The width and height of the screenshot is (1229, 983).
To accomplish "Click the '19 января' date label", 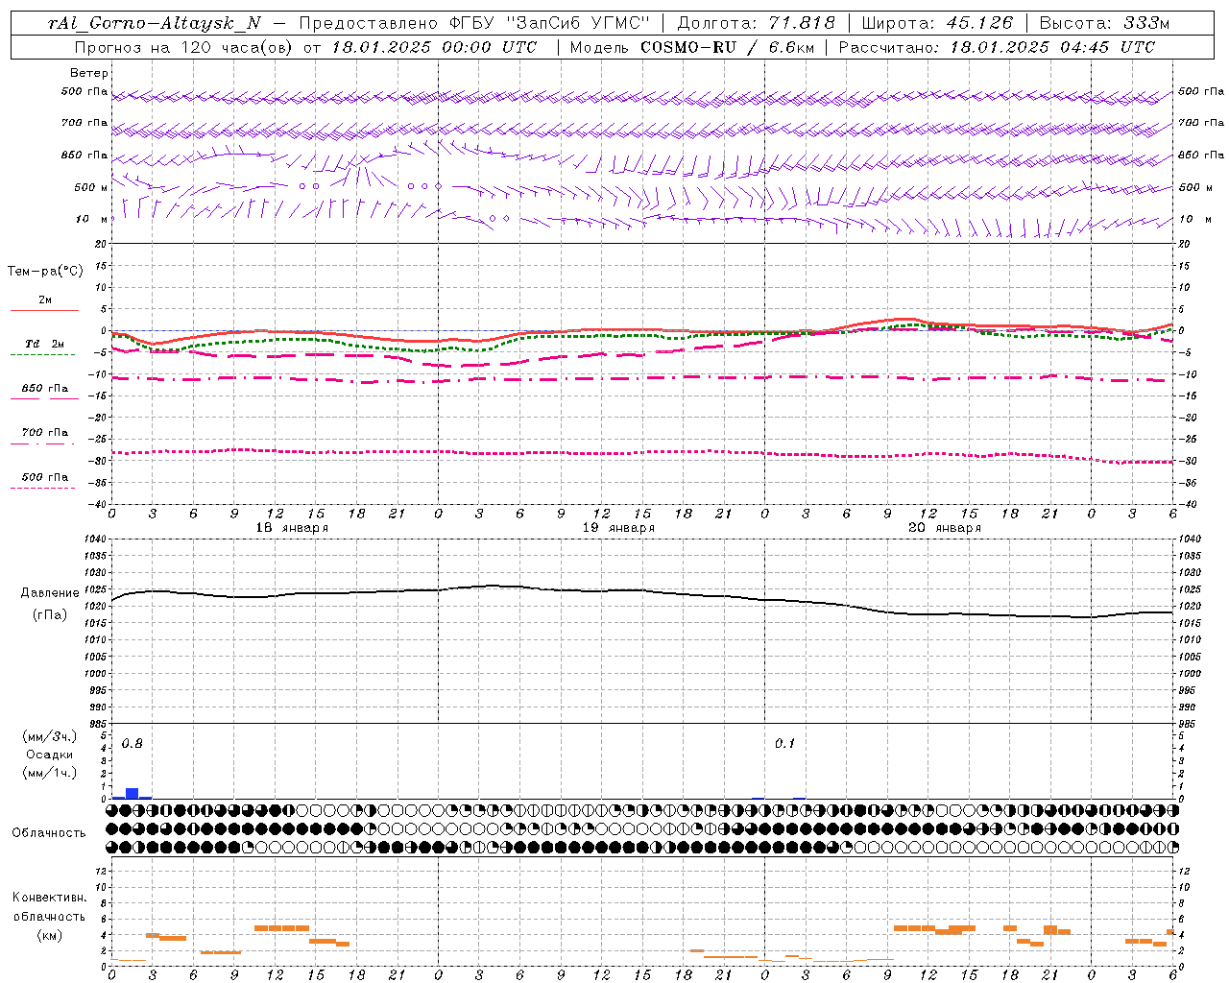I will click(618, 528).
